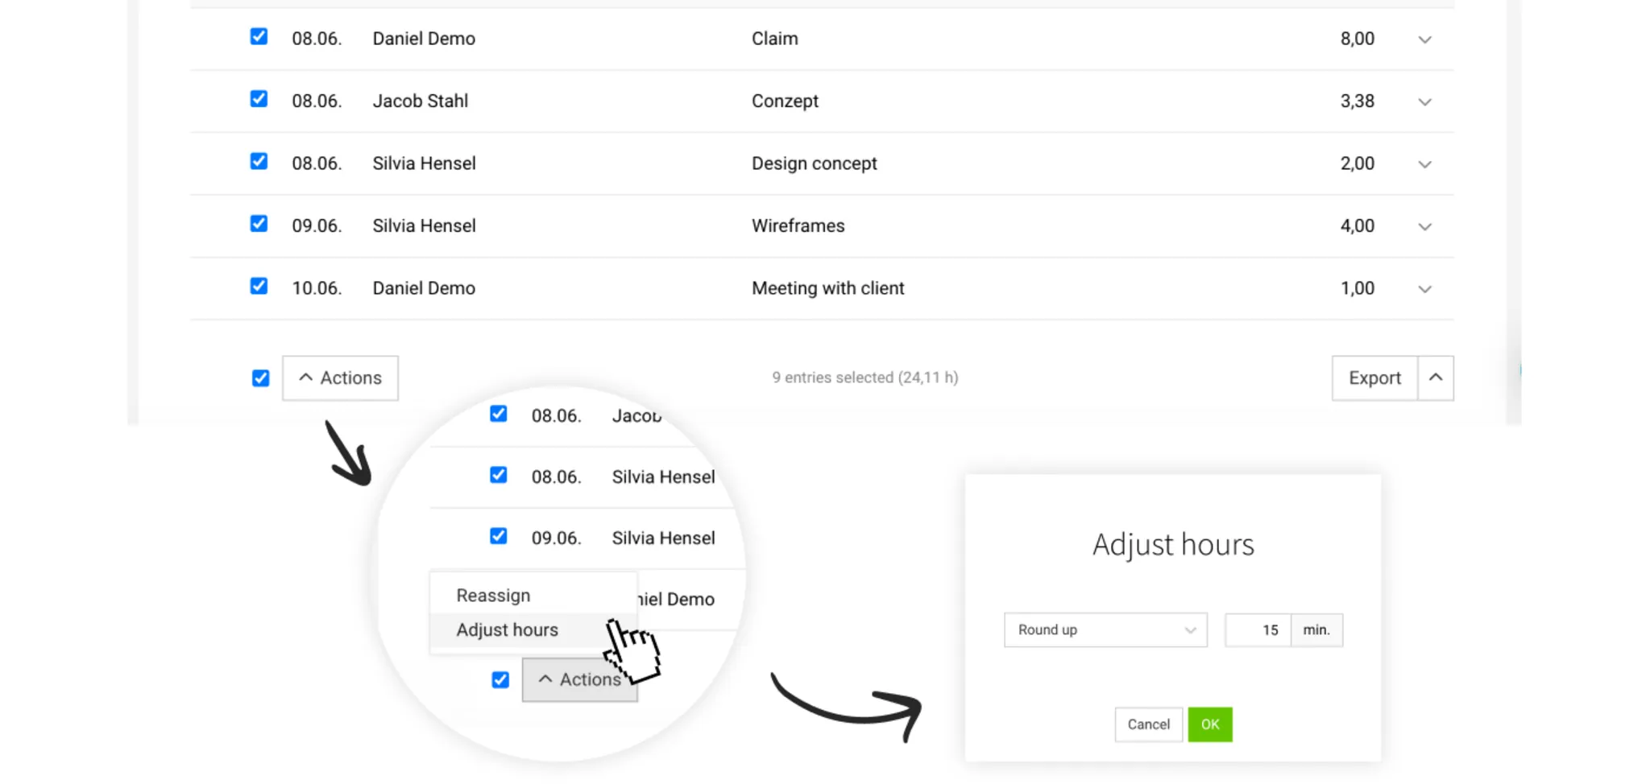Toggle checkbox for Silvia Hensel Wireframes row
The image size is (1650, 784).
point(259,224)
